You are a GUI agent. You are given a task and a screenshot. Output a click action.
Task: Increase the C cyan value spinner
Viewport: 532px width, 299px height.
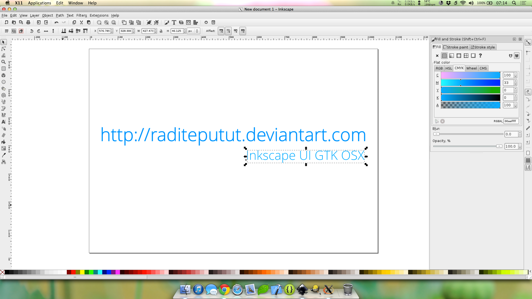point(515,74)
